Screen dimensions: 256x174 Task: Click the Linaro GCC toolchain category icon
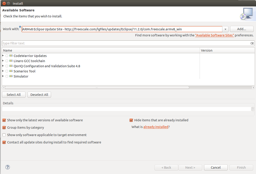click(11, 61)
